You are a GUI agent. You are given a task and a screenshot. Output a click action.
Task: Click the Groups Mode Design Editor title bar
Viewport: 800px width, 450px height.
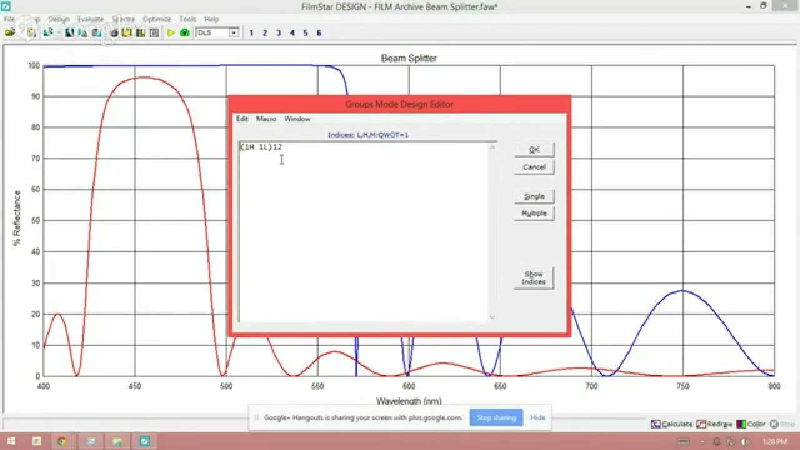pyautogui.click(x=400, y=104)
